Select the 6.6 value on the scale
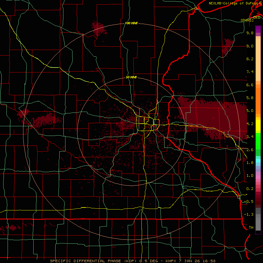This screenshot has height=263, width=263. tap(250, 85)
